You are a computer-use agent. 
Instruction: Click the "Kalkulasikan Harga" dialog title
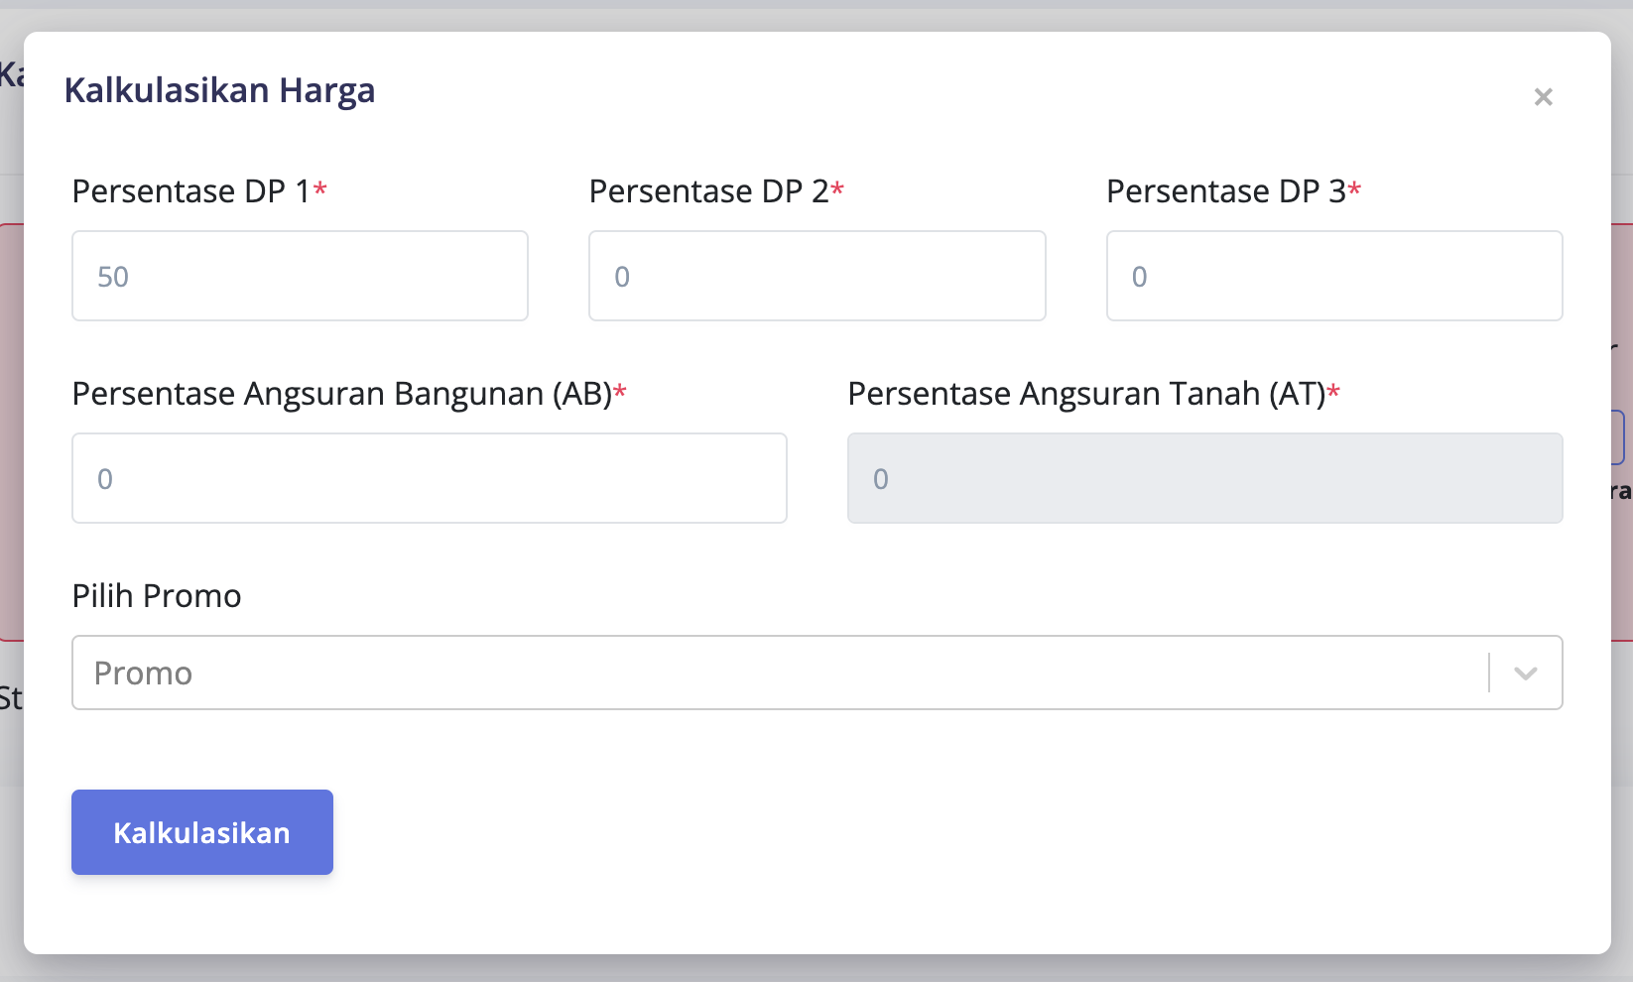pos(219,90)
